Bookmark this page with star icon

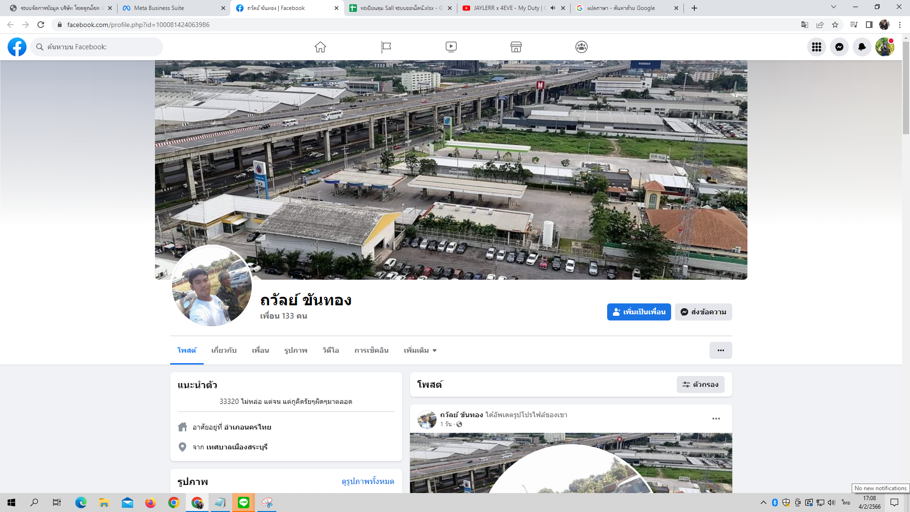click(x=835, y=25)
